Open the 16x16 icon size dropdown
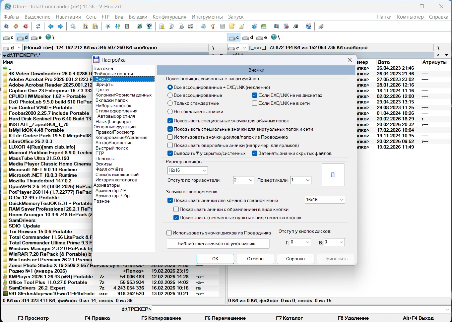The height and width of the screenshot is (322, 452). pyautogui.click(x=187, y=170)
